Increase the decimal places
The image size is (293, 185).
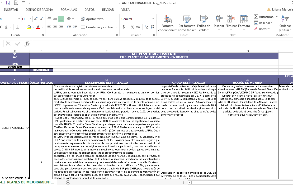pos(146,27)
